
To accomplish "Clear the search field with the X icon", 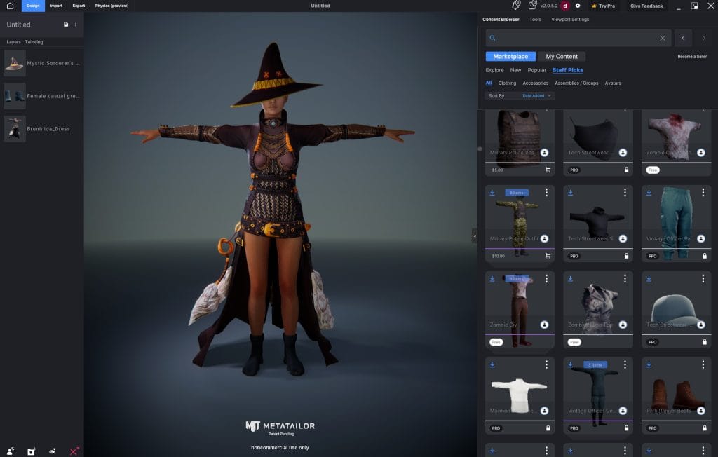I will click(662, 38).
